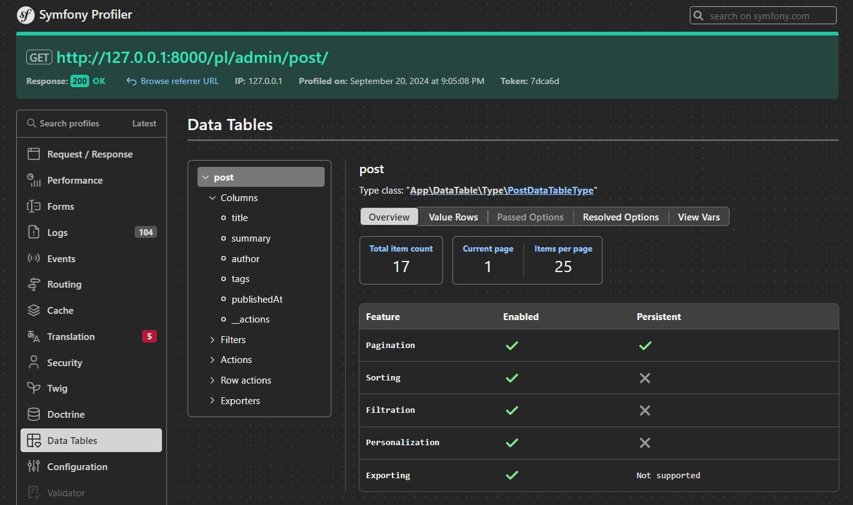Open the profiled URL link in header
The image size is (853, 505).
192,57
